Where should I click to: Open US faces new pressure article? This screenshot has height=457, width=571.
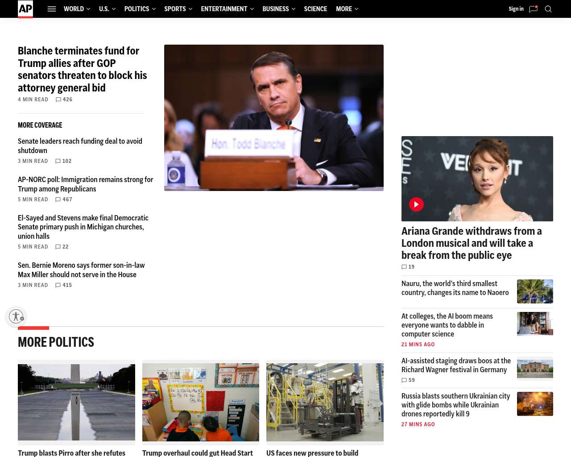[312, 453]
